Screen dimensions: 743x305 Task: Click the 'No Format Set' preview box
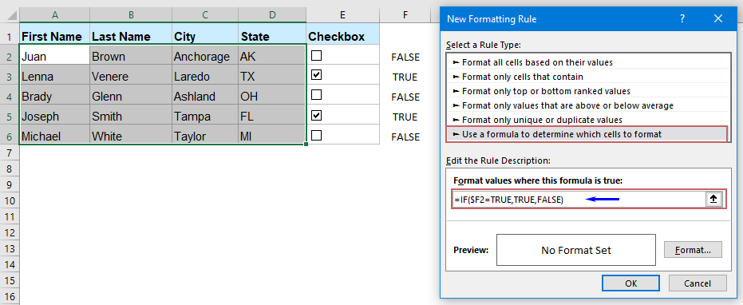click(x=576, y=250)
